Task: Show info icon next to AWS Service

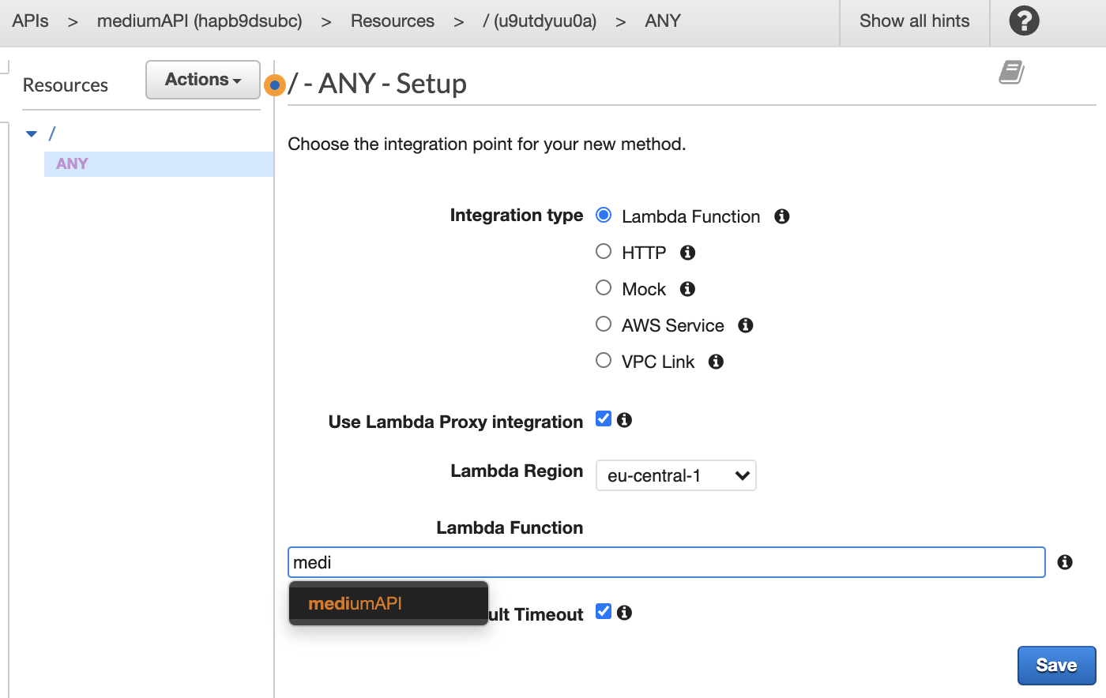Action: [x=746, y=325]
